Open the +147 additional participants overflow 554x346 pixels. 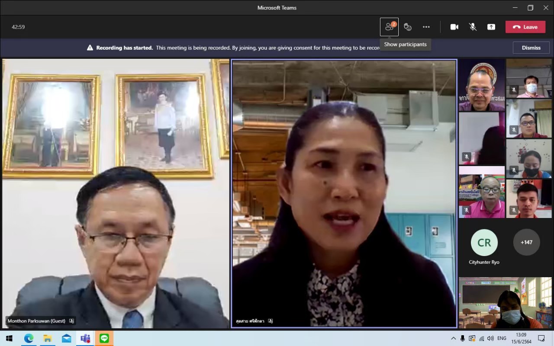pos(526,242)
